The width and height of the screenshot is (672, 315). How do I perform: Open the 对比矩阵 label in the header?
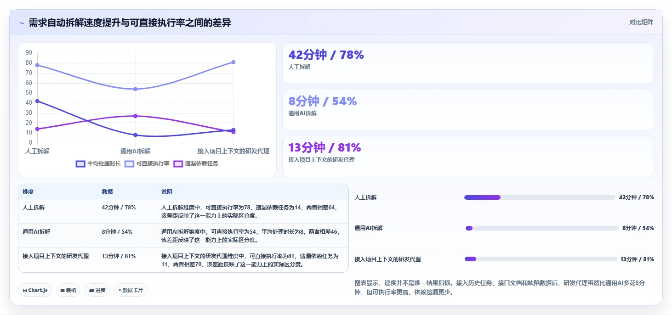coord(641,22)
